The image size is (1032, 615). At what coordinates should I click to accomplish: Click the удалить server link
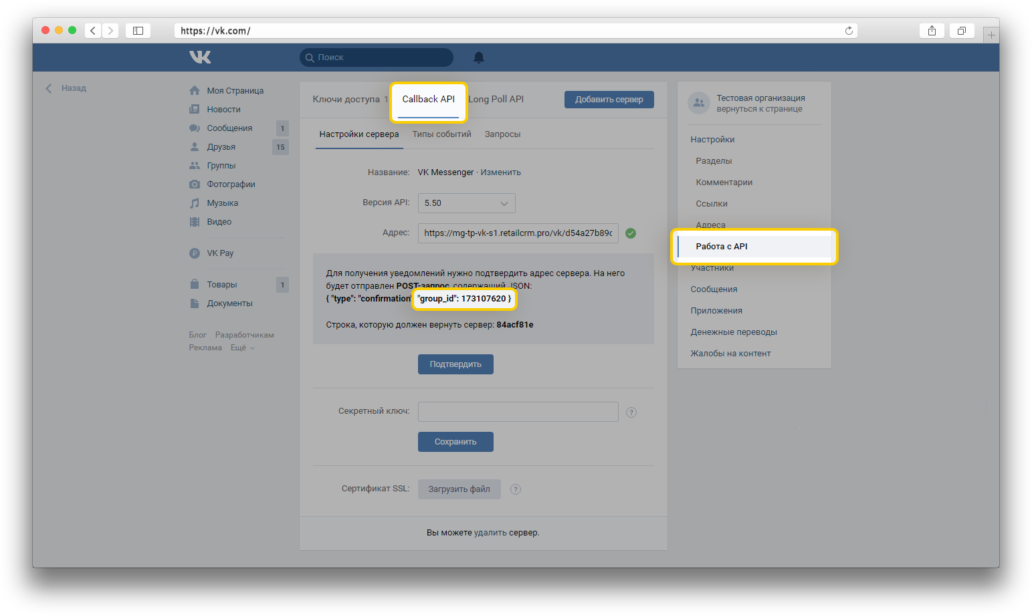490,533
